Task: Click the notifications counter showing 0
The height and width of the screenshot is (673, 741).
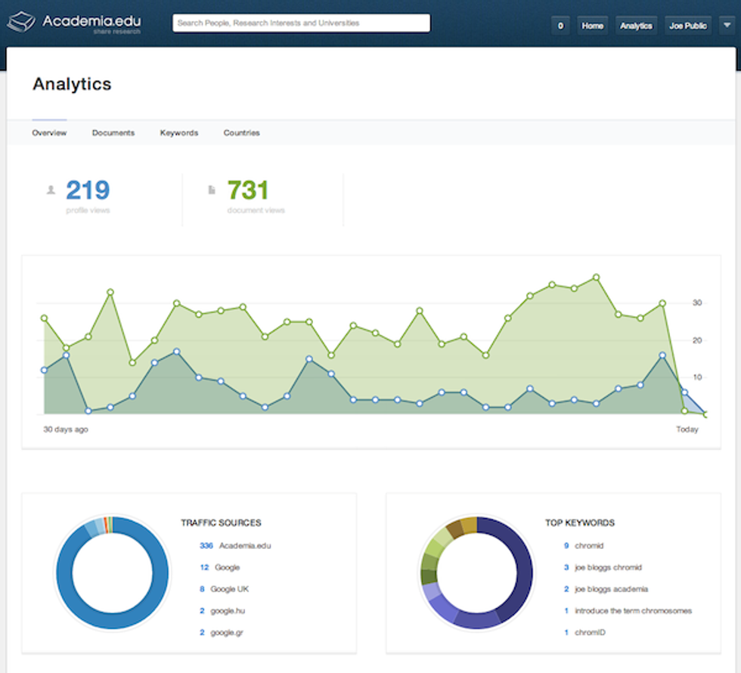Action: [560, 25]
